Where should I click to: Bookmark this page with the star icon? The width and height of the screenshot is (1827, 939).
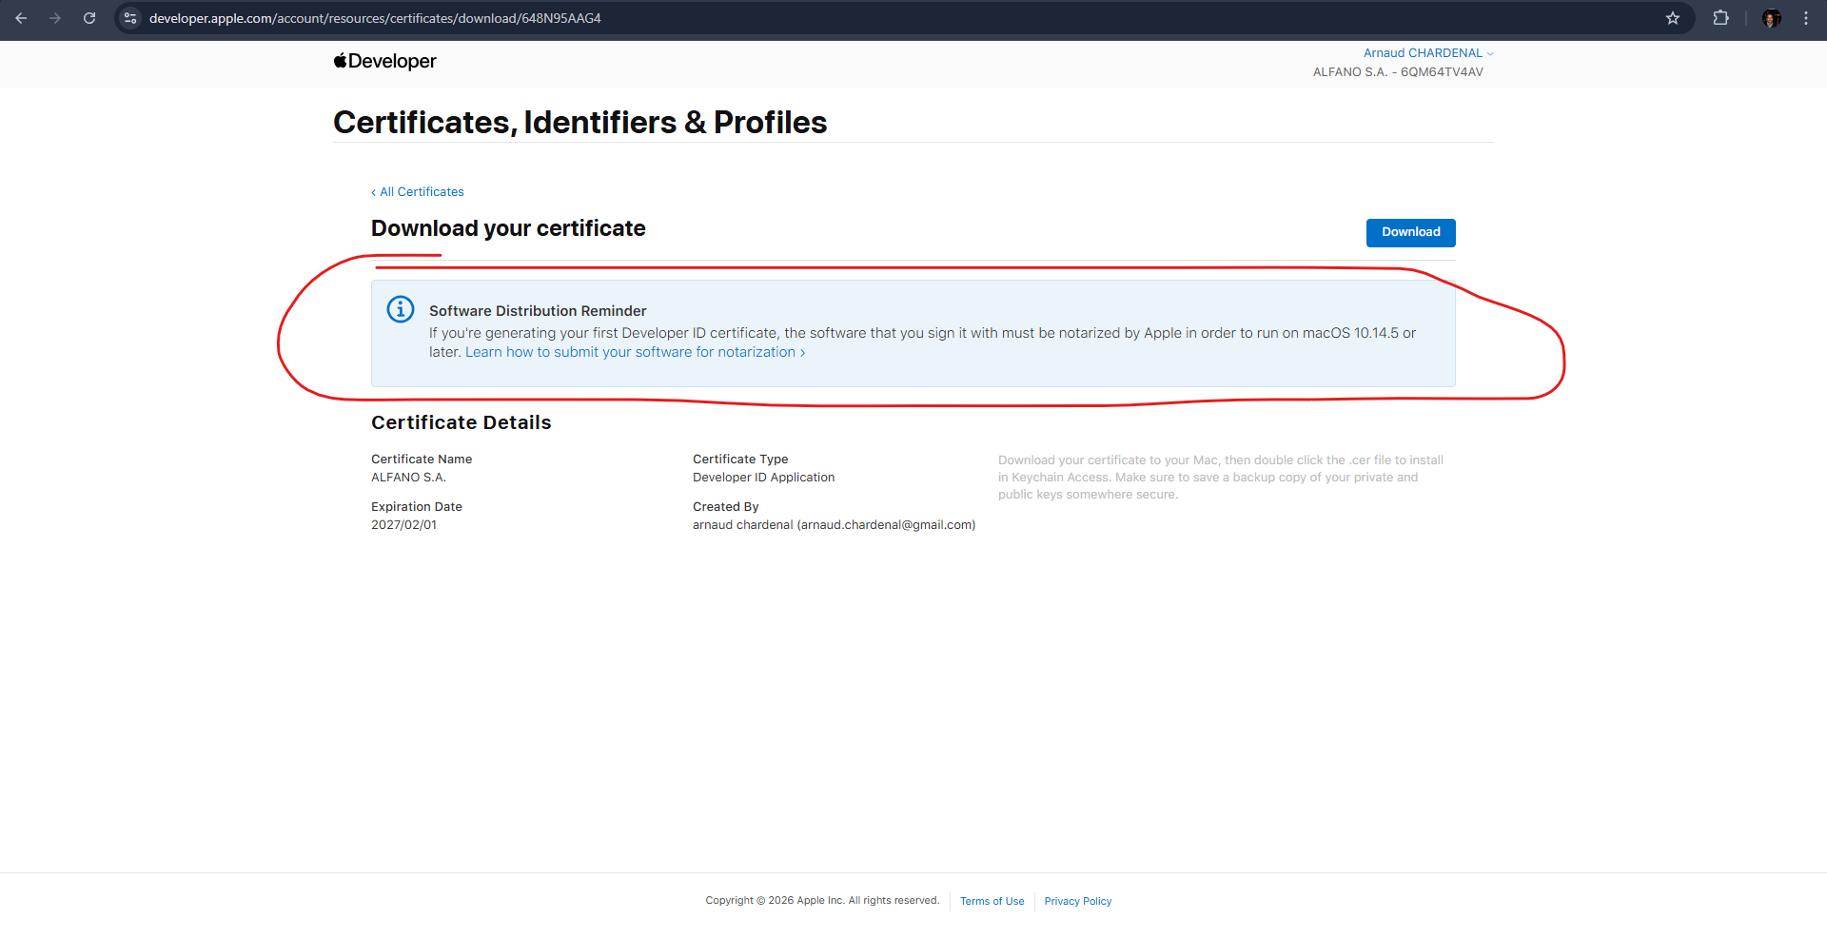pos(1673,18)
